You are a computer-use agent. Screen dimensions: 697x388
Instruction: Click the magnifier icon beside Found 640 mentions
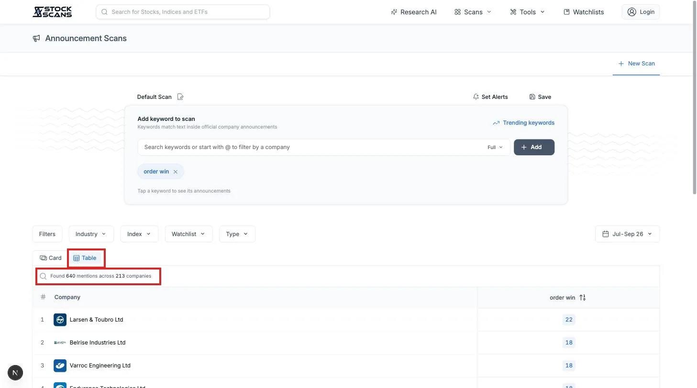coord(43,276)
